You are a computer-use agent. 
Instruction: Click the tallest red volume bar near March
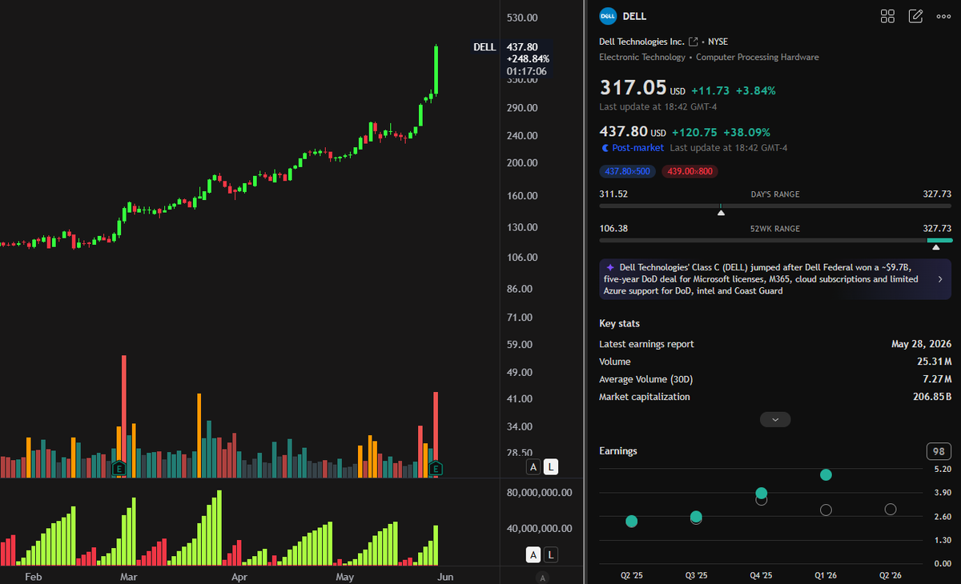pyautogui.click(x=124, y=416)
